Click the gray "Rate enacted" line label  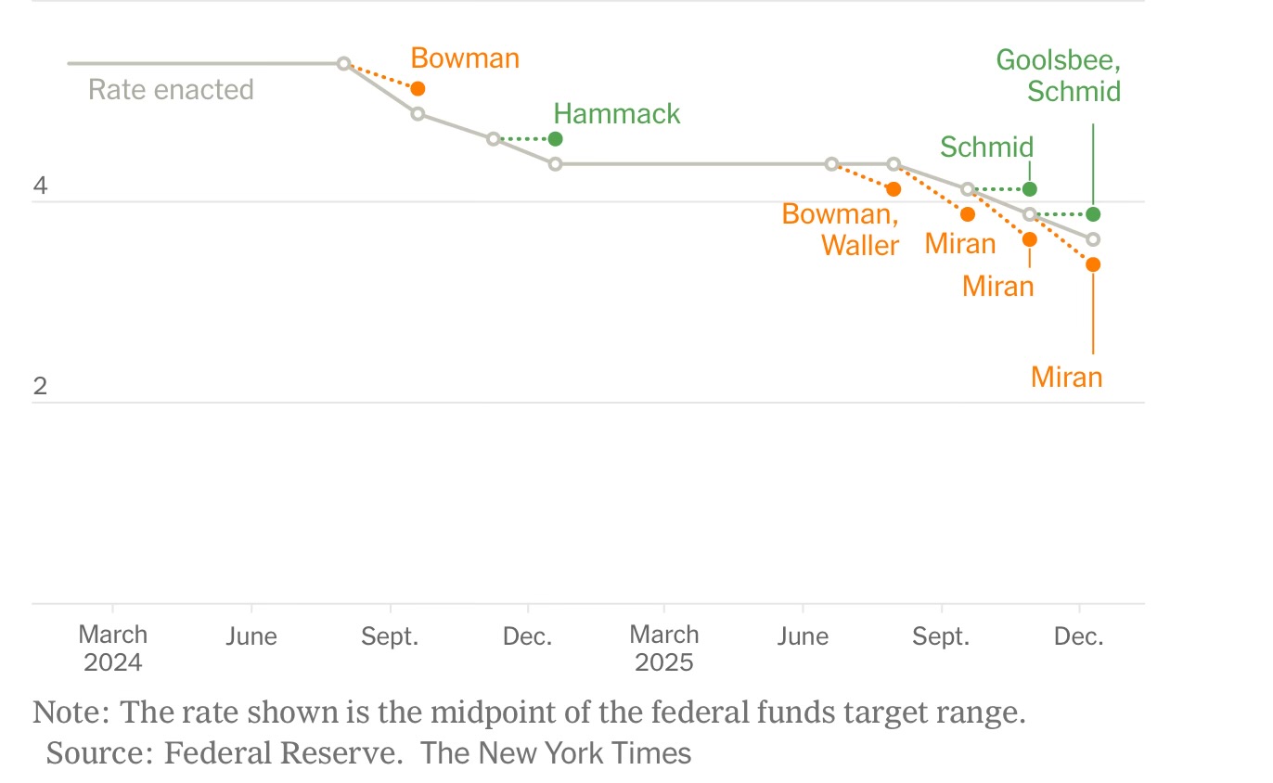[x=171, y=90]
